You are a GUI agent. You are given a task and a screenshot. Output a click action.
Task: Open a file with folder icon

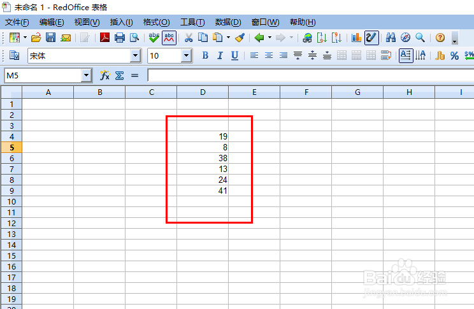coord(36,38)
